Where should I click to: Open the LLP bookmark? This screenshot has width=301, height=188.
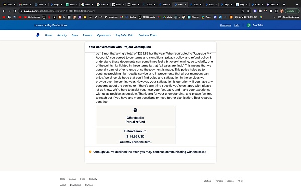(98, 17)
